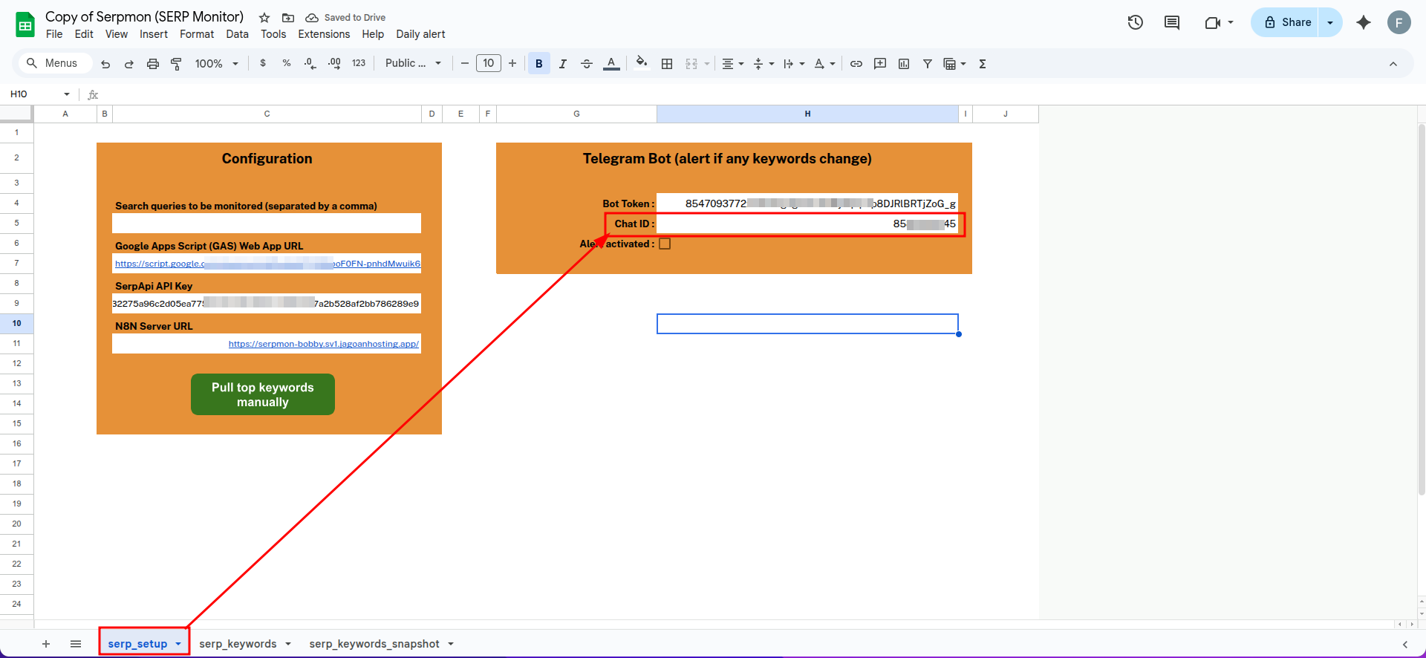This screenshot has width=1426, height=658.
Task: Click the search queries input cell
Action: coord(267,224)
